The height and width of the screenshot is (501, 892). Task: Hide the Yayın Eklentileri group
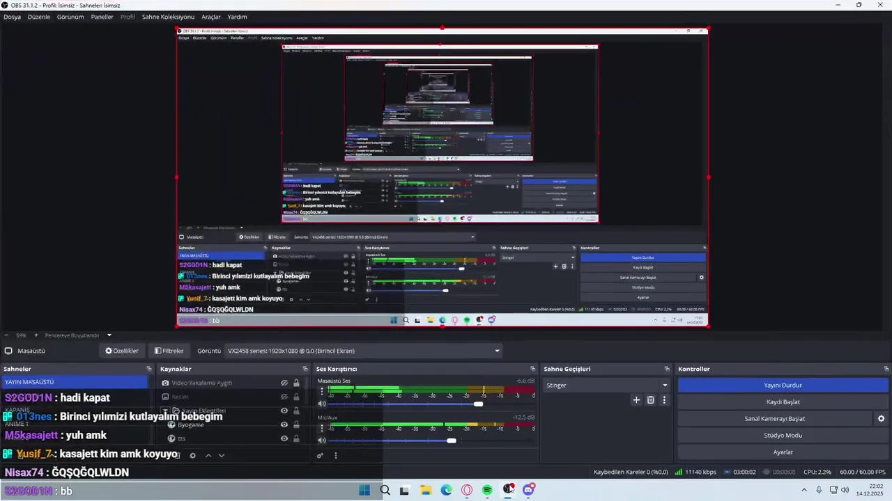click(284, 411)
